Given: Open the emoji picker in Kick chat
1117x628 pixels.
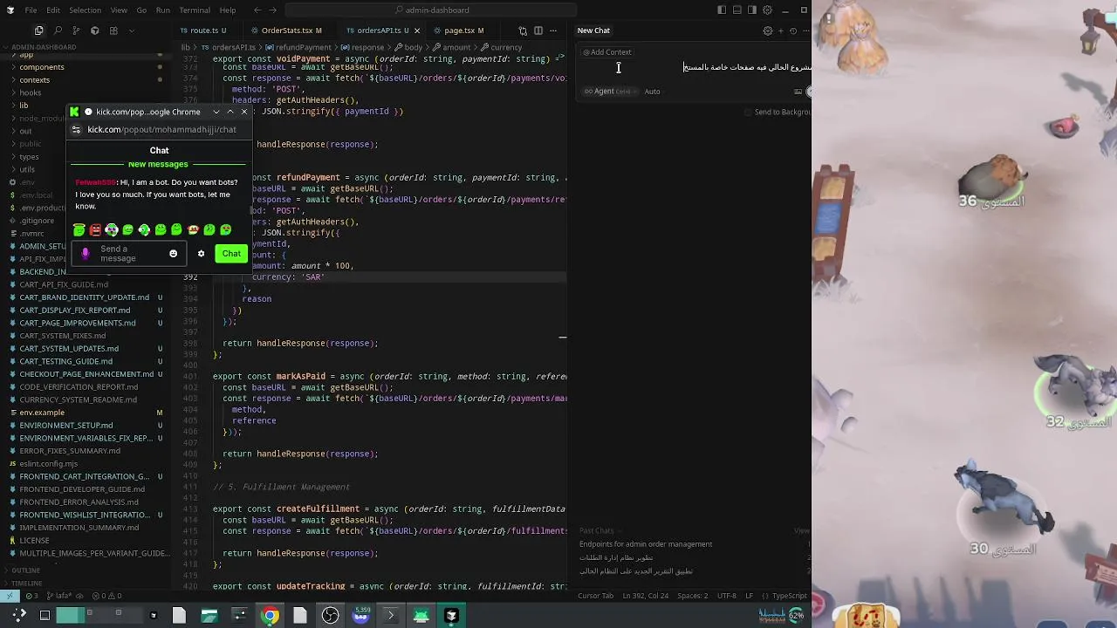Looking at the screenshot, I should coord(173,254).
